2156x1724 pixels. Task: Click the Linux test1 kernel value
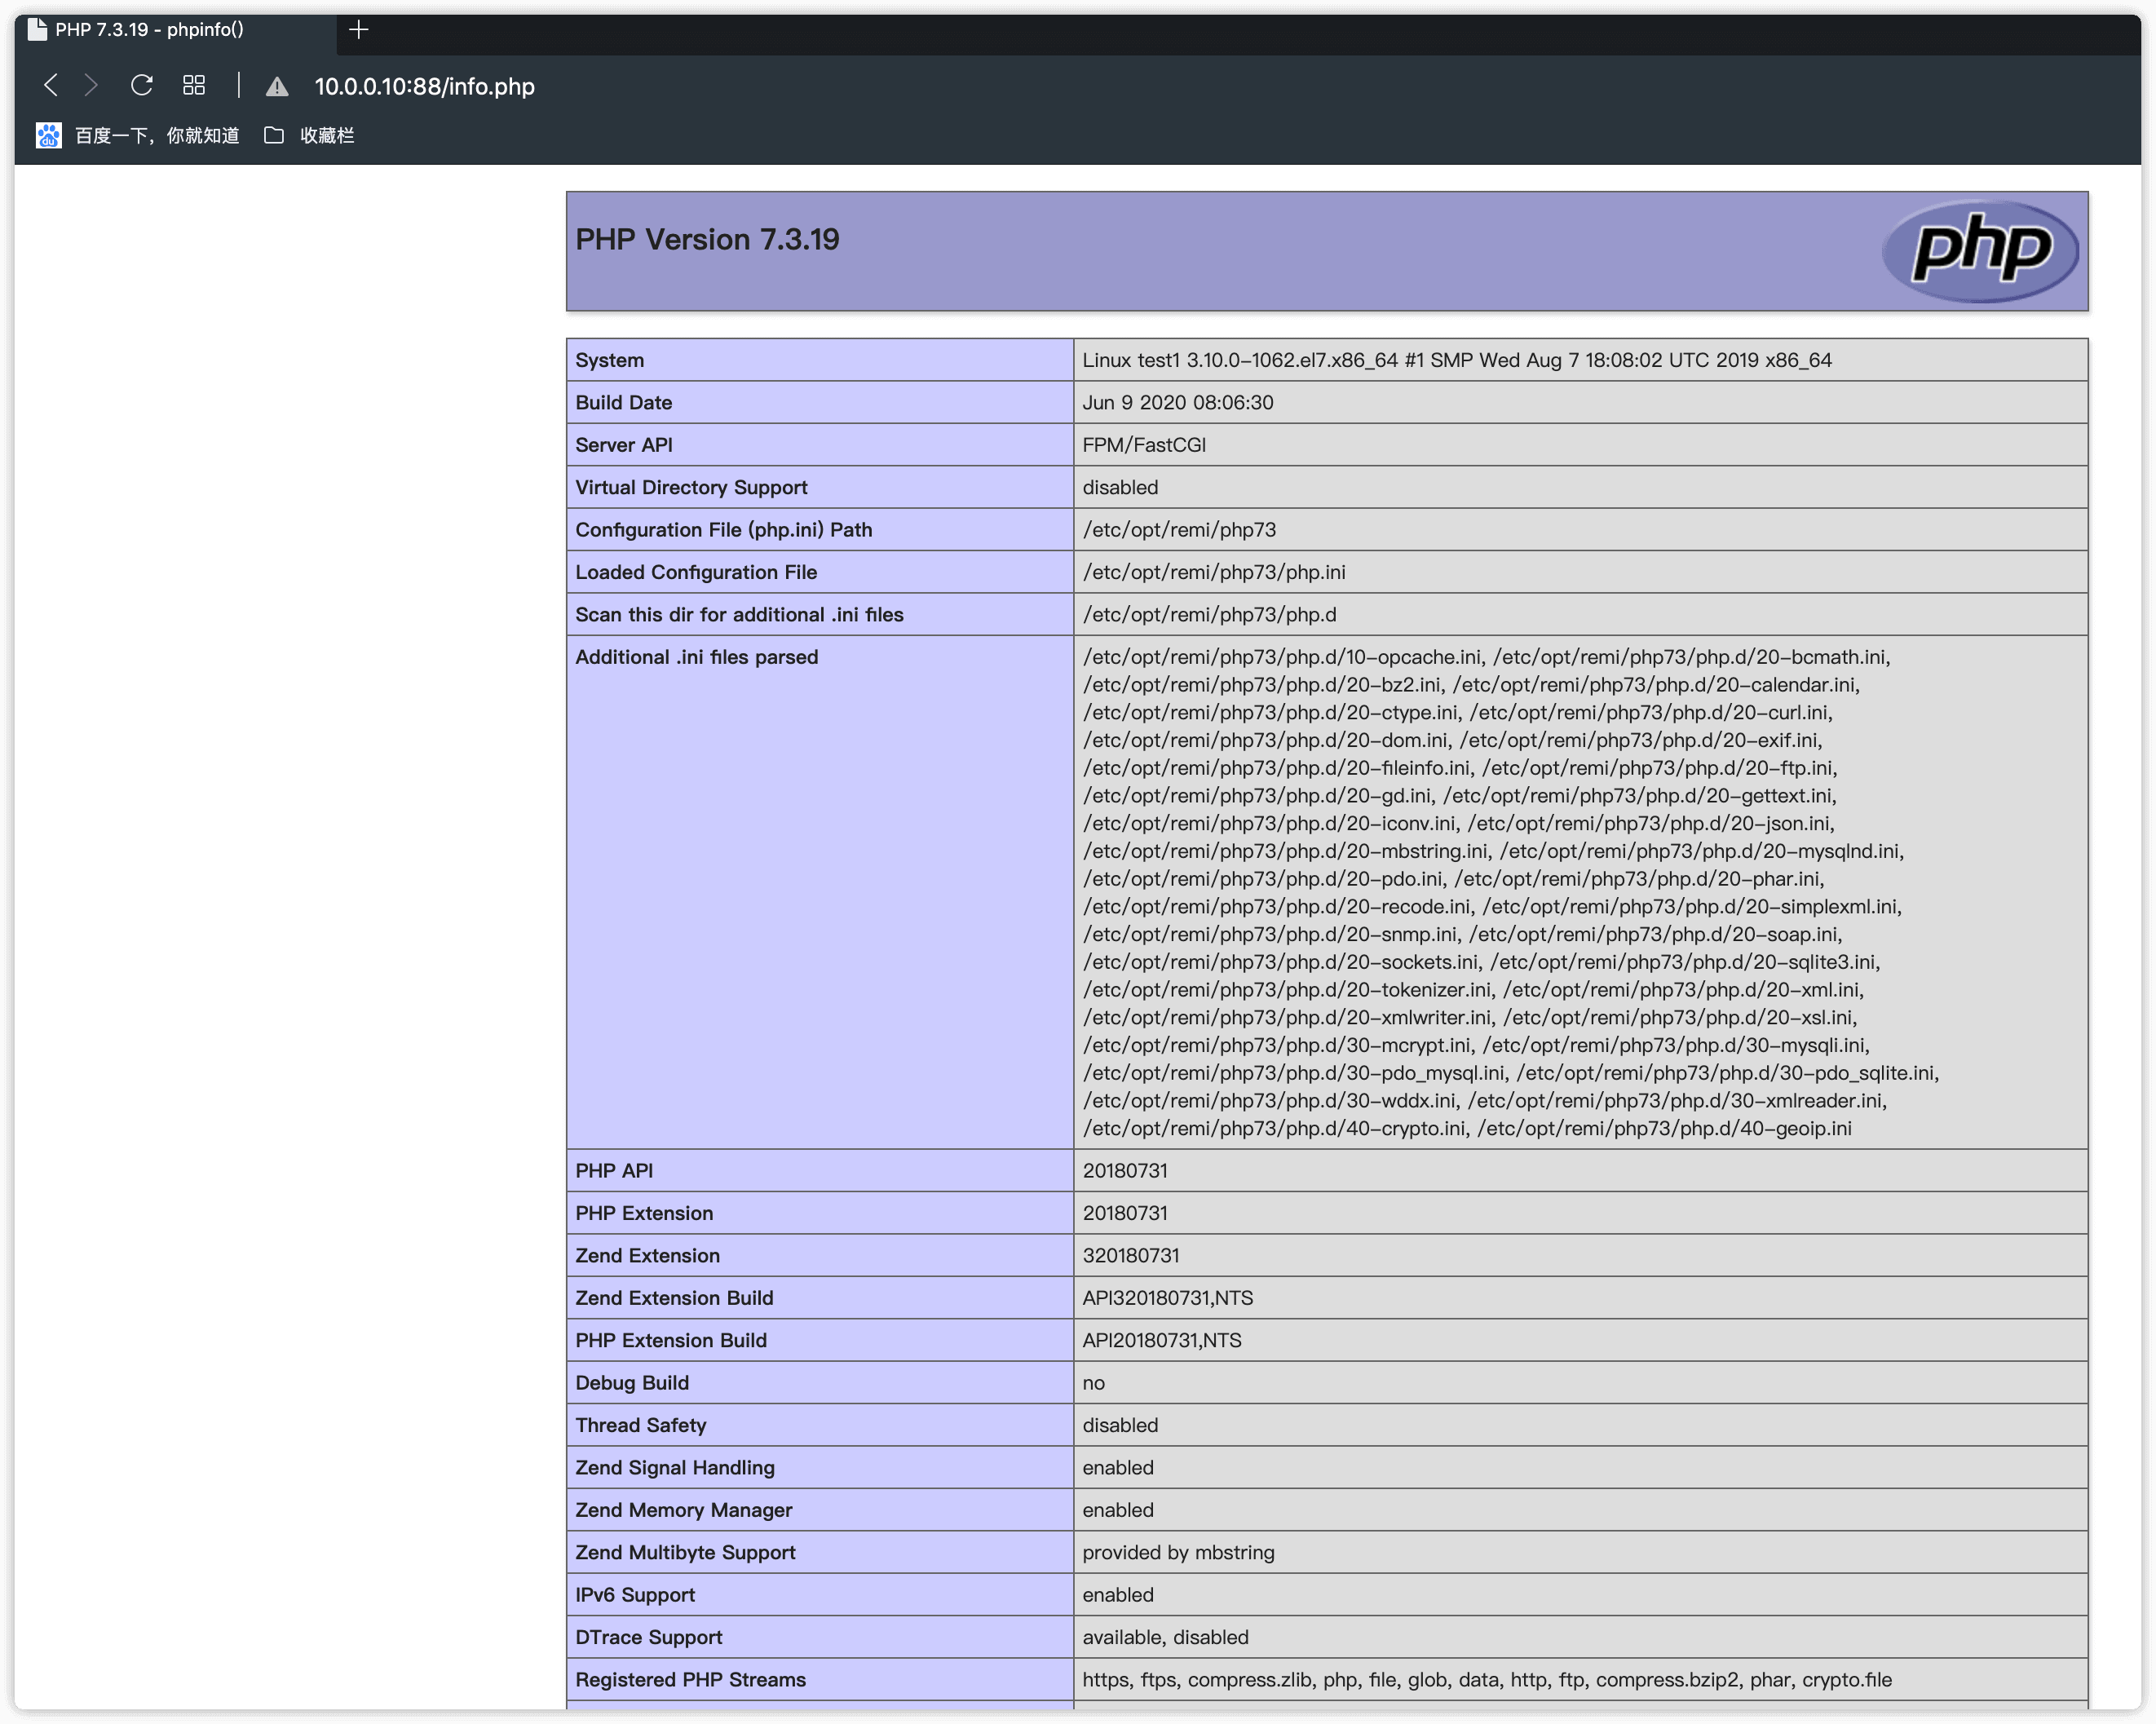pos(1456,360)
